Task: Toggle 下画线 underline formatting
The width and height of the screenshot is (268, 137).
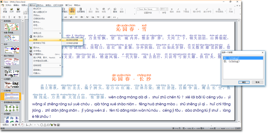Action: click(186, 10)
